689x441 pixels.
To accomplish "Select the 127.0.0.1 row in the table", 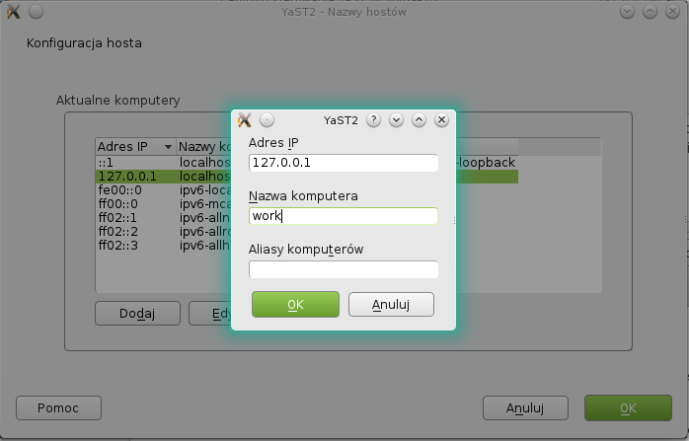I will tap(134, 176).
